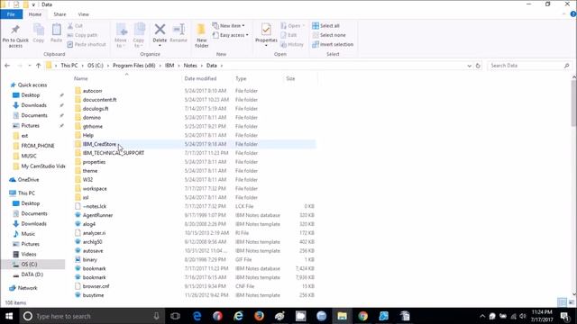Open the File menu tab
This screenshot has height=324, width=577.
(11, 14)
